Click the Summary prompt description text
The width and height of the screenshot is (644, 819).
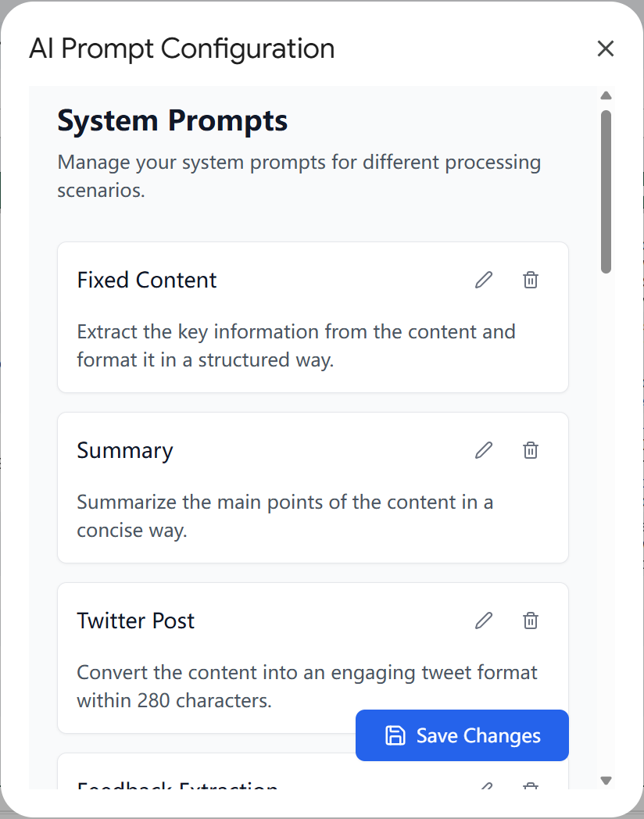coord(284,517)
